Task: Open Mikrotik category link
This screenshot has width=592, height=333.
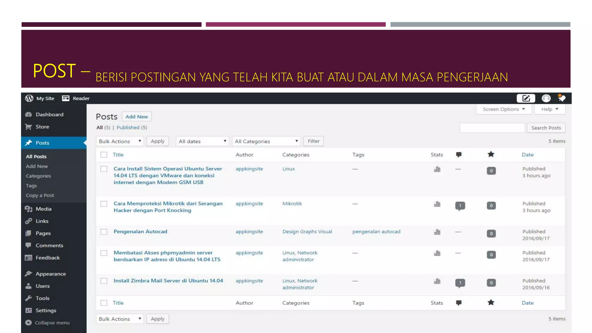Action: coord(292,203)
